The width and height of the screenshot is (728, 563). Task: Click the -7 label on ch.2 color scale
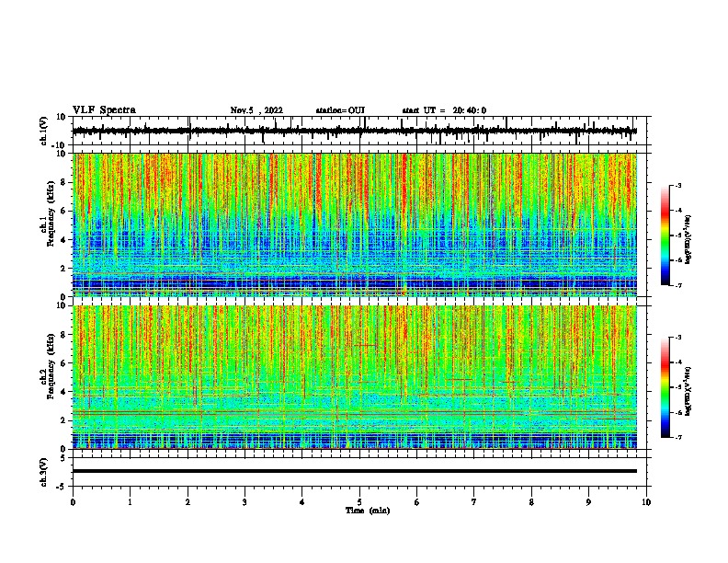click(x=678, y=437)
